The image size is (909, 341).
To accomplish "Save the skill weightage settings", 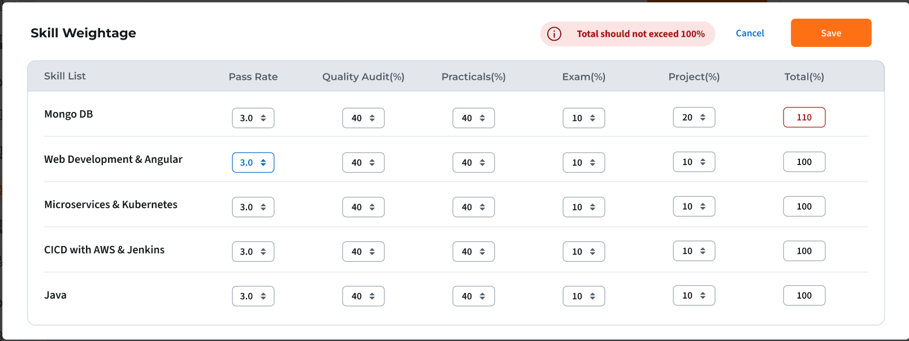I will [x=830, y=33].
